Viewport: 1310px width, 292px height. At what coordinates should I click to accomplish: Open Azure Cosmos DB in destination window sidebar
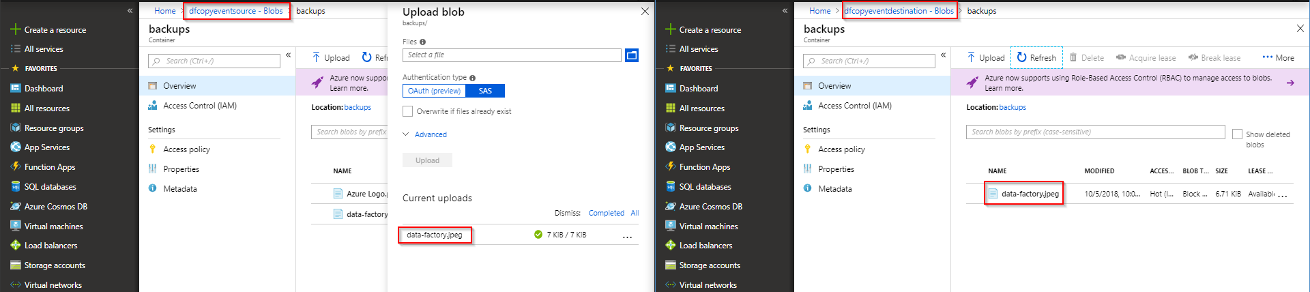[704, 207]
